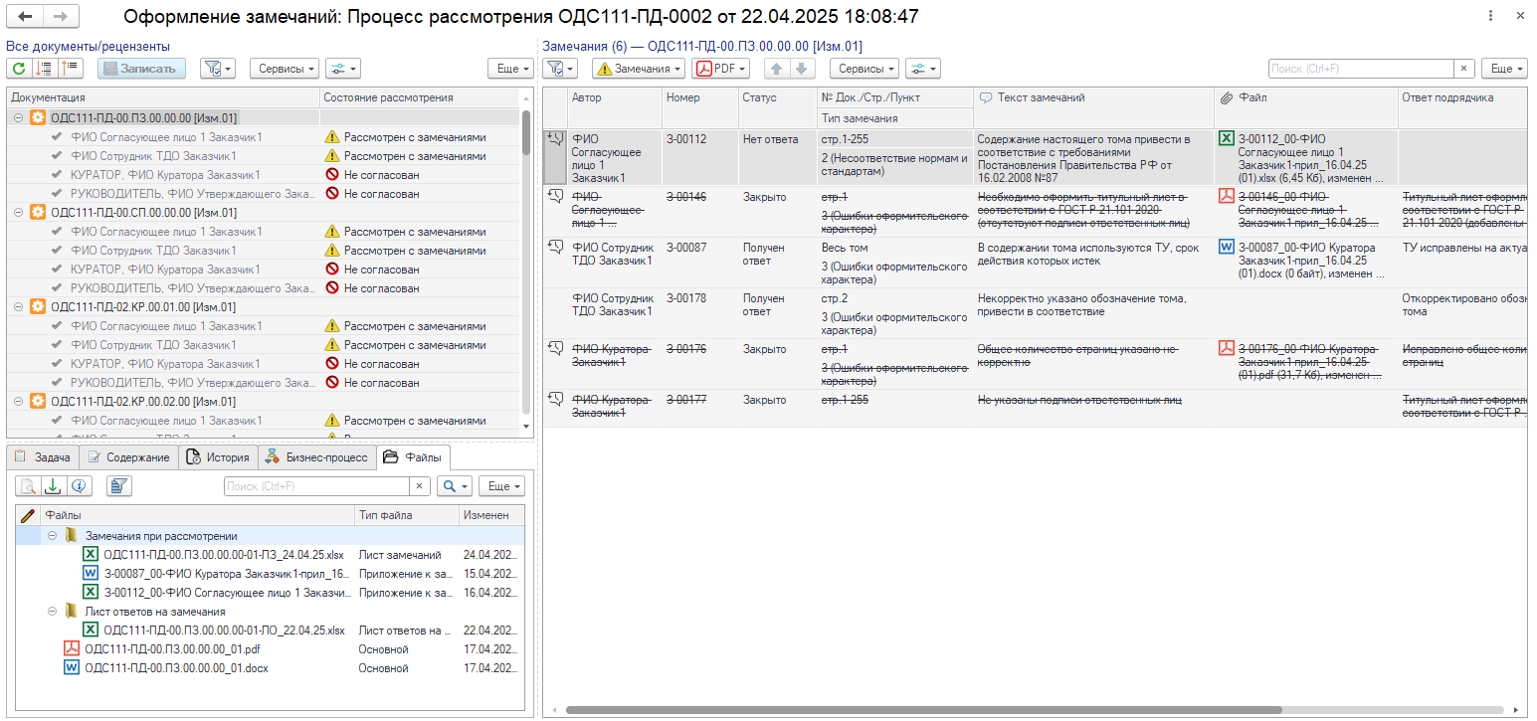This screenshot has height=721, width=1537.
Task: Click the list filter icon next to info
Action: click(x=119, y=486)
